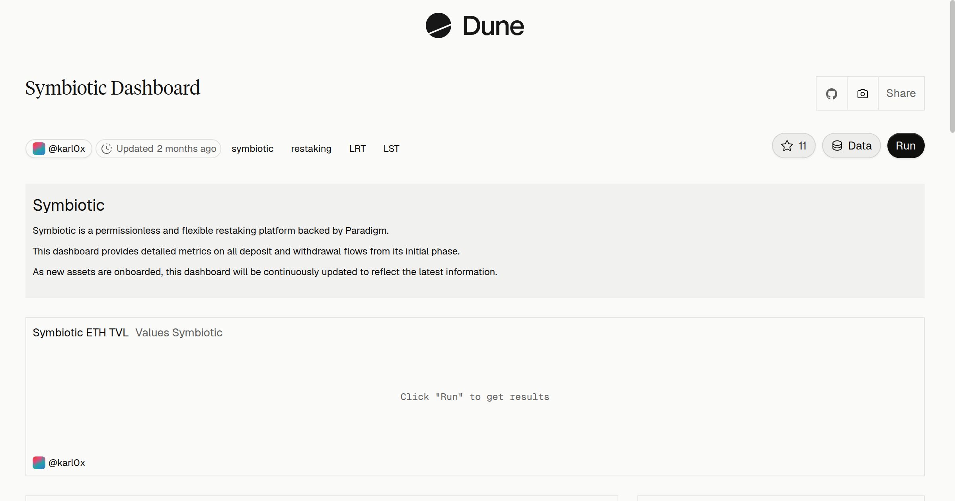Image resolution: width=955 pixels, height=501 pixels.
Task: Open the Dune logo homepage link
Action: tap(475, 25)
